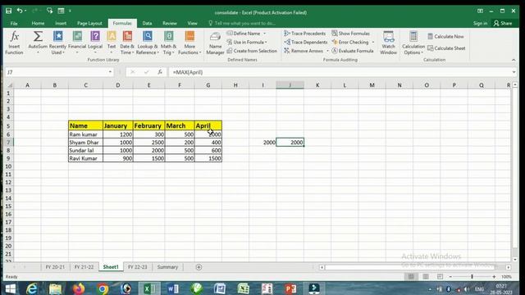Switch to Page Layout view
The width and height of the screenshot is (525, 295).
pos(426,277)
